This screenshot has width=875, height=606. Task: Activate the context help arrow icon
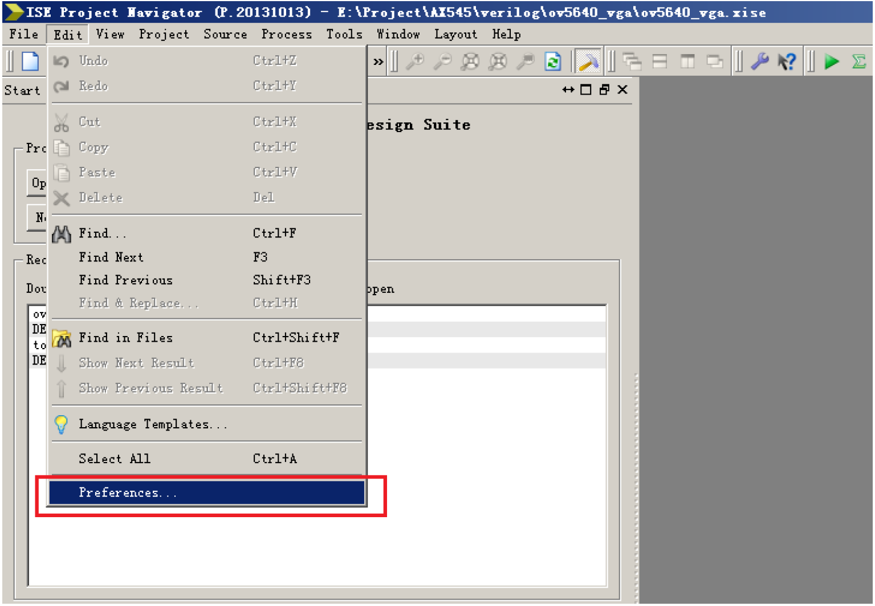tap(787, 62)
